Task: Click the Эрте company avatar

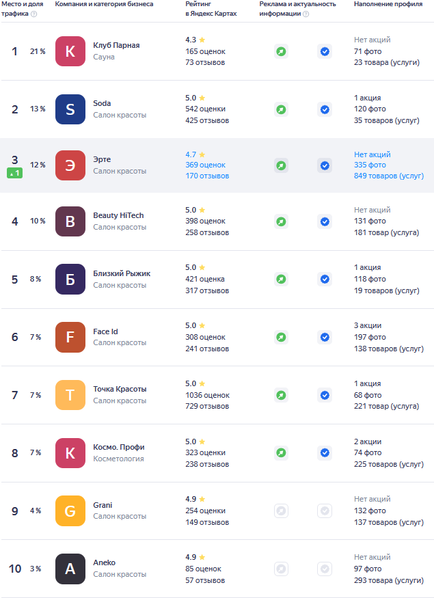Action: tap(70, 165)
